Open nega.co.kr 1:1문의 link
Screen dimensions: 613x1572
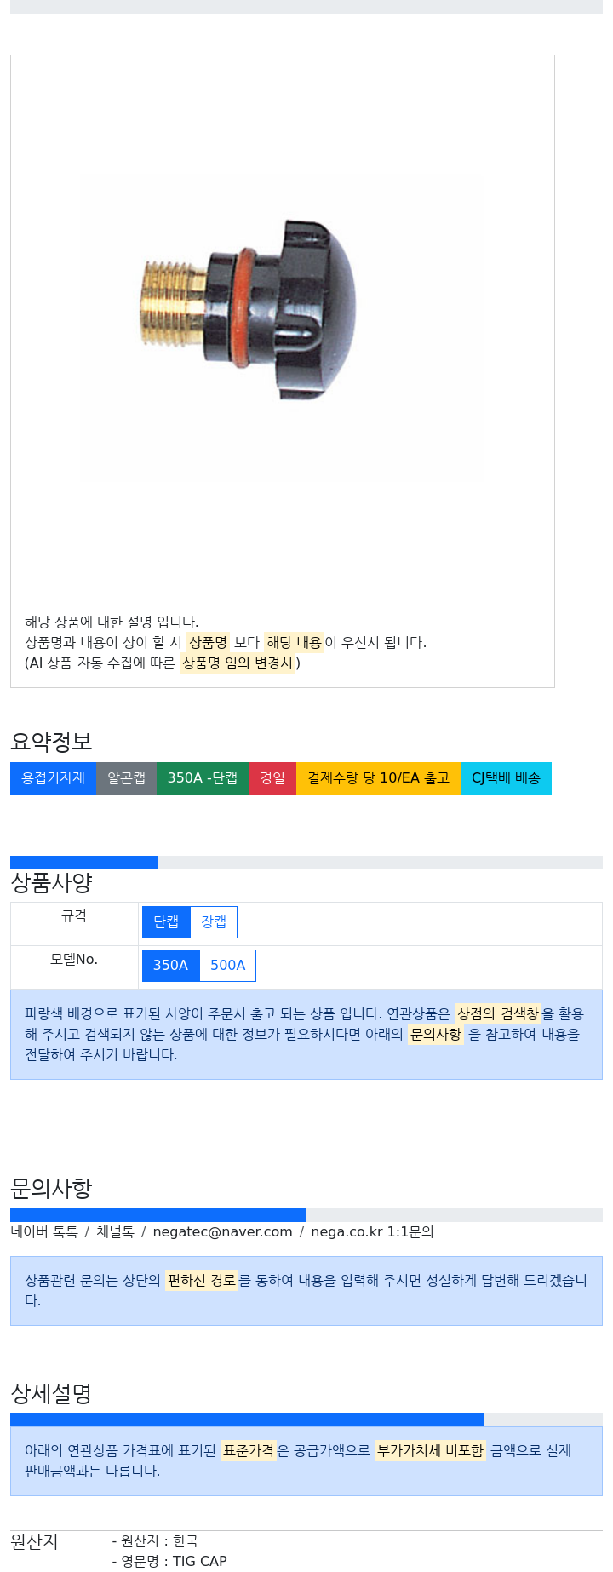pos(372,1232)
